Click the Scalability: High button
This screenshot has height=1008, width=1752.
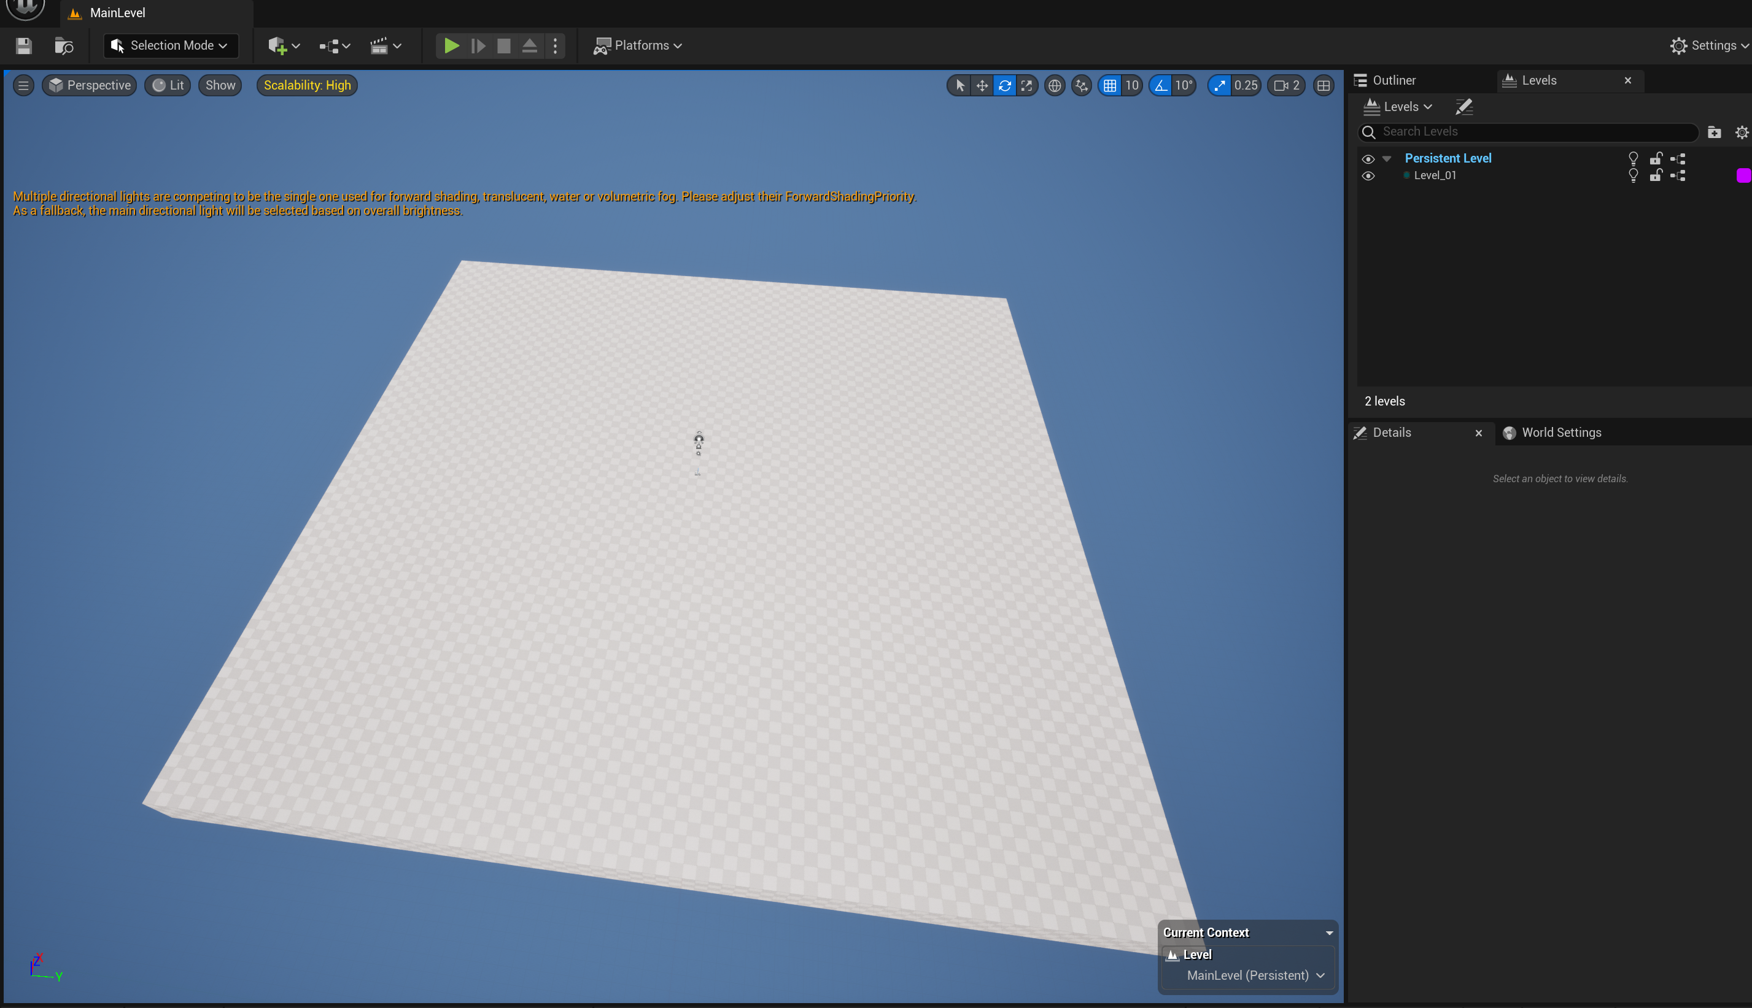pyautogui.click(x=307, y=85)
